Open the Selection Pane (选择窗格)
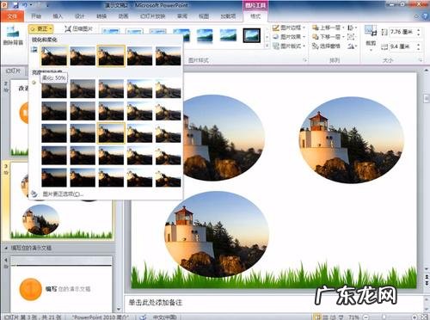Image resolution: width=430 pixels, height=320 pixels. (x=326, y=46)
